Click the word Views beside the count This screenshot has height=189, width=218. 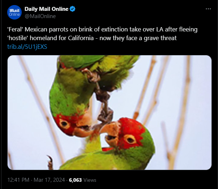coord(90,180)
